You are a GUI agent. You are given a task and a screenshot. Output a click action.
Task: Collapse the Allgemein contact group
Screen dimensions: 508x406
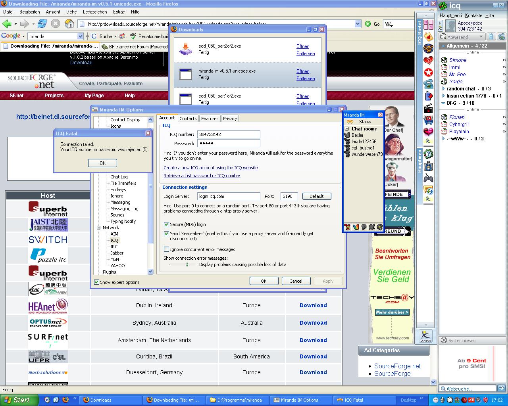(443, 46)
